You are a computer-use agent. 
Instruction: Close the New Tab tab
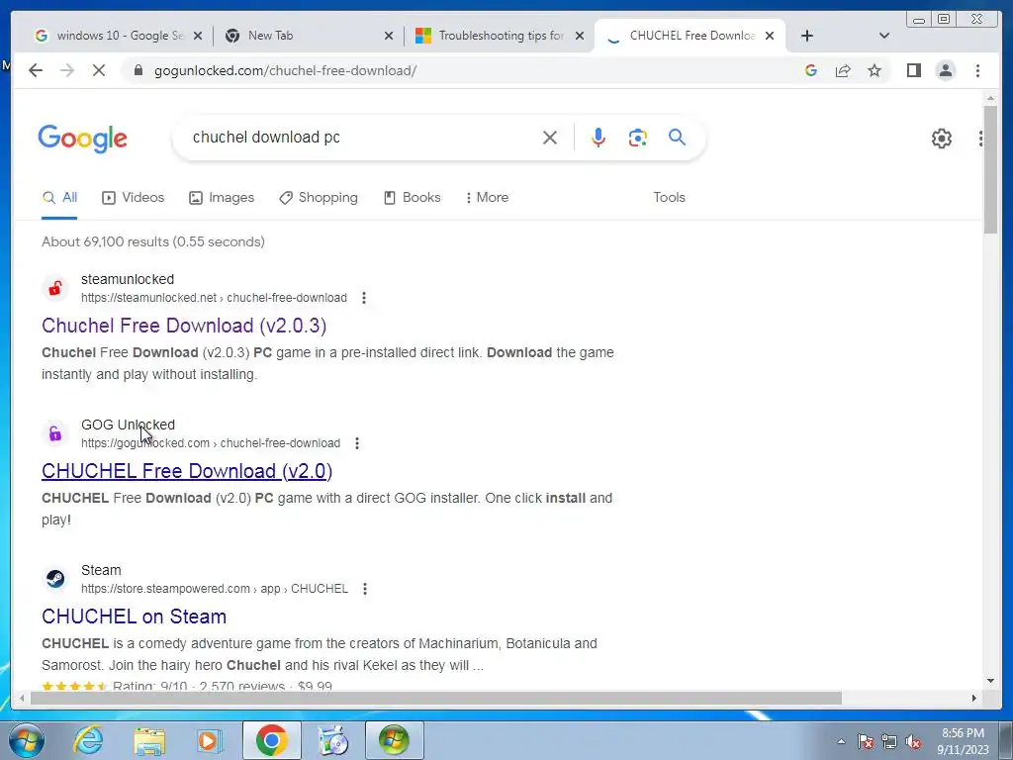pyautogui.click(x=388, y=36)
